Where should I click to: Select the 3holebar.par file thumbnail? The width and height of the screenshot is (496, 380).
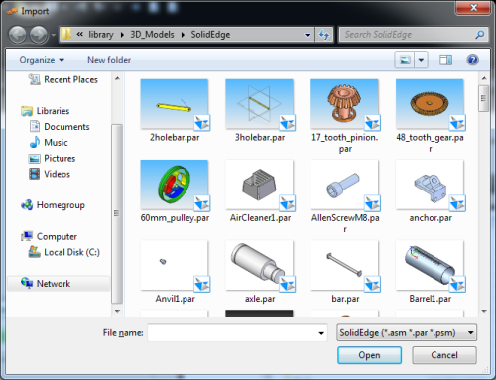(x=259, y=104)
